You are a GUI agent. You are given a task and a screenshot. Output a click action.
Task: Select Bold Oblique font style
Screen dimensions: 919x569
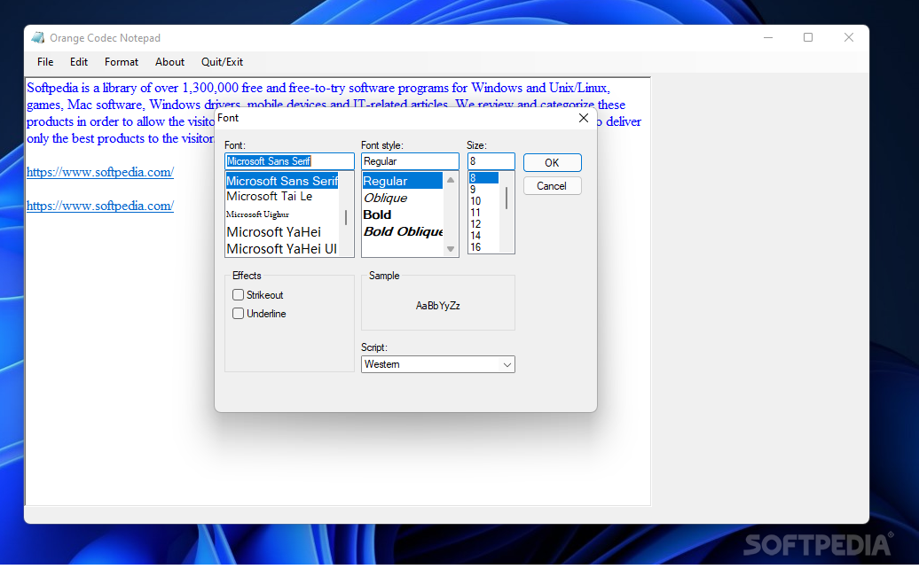(403, 232)
